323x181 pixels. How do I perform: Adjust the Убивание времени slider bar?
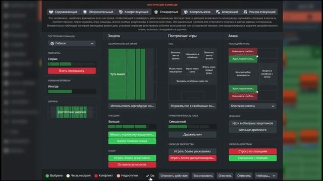(72, 92)
